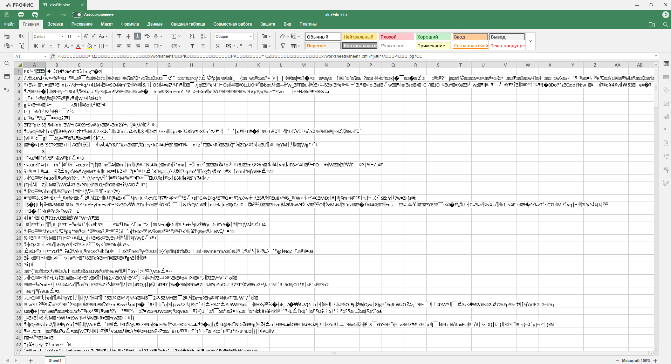Toggle bold Ж formatting

[x=35, y=46]
